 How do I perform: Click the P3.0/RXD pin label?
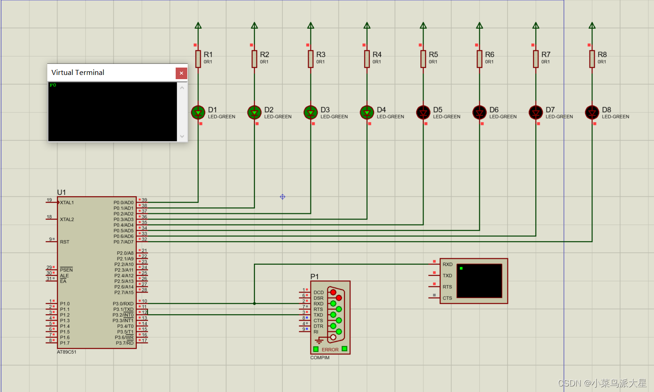pos(123,304)
